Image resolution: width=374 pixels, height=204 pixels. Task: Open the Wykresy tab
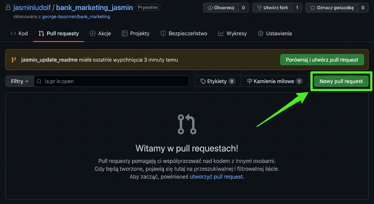click(232, 33)
